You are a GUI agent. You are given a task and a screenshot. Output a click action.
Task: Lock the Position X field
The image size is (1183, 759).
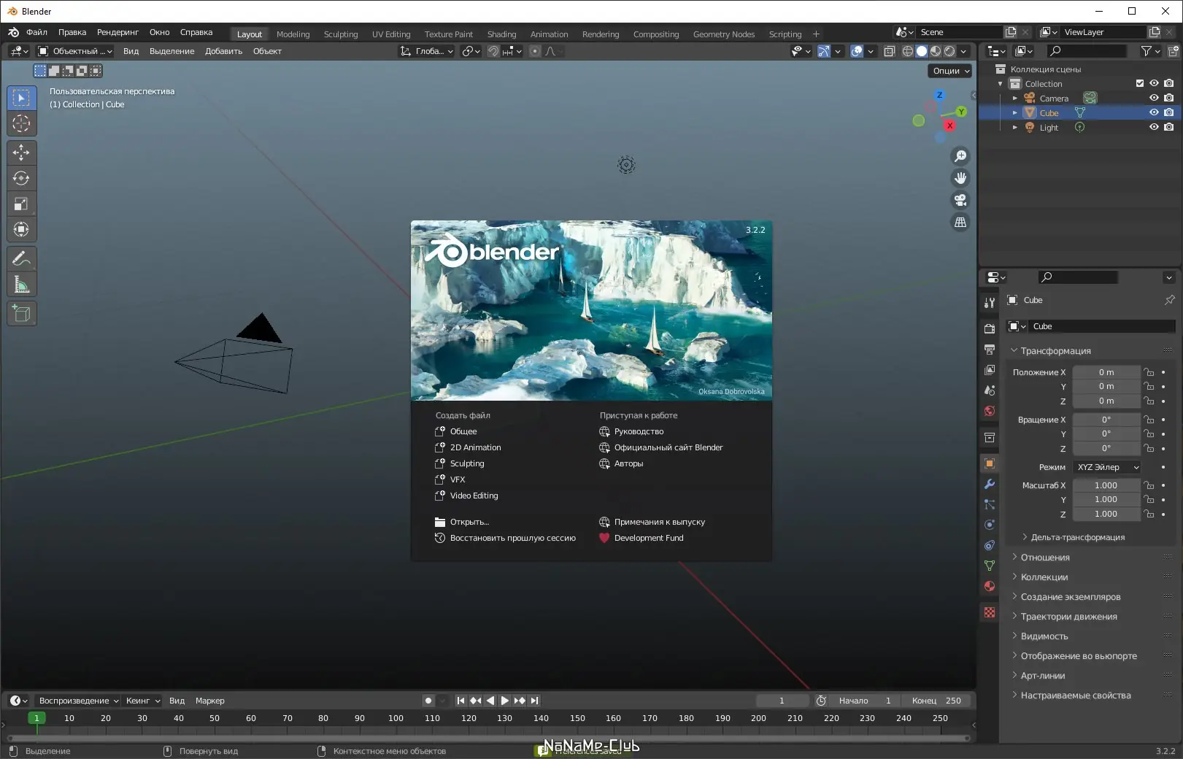(x=1149, y=372)
